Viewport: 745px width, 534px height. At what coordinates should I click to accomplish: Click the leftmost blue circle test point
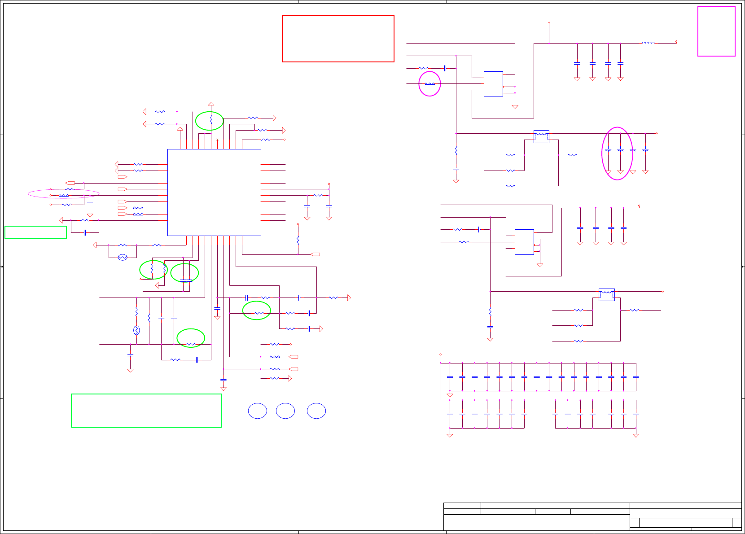(x=258, y=411)
